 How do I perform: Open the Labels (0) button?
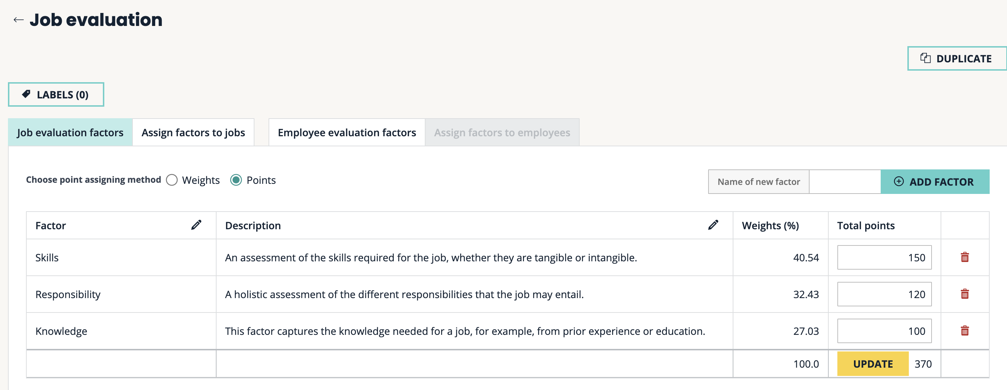coord(56,94)
